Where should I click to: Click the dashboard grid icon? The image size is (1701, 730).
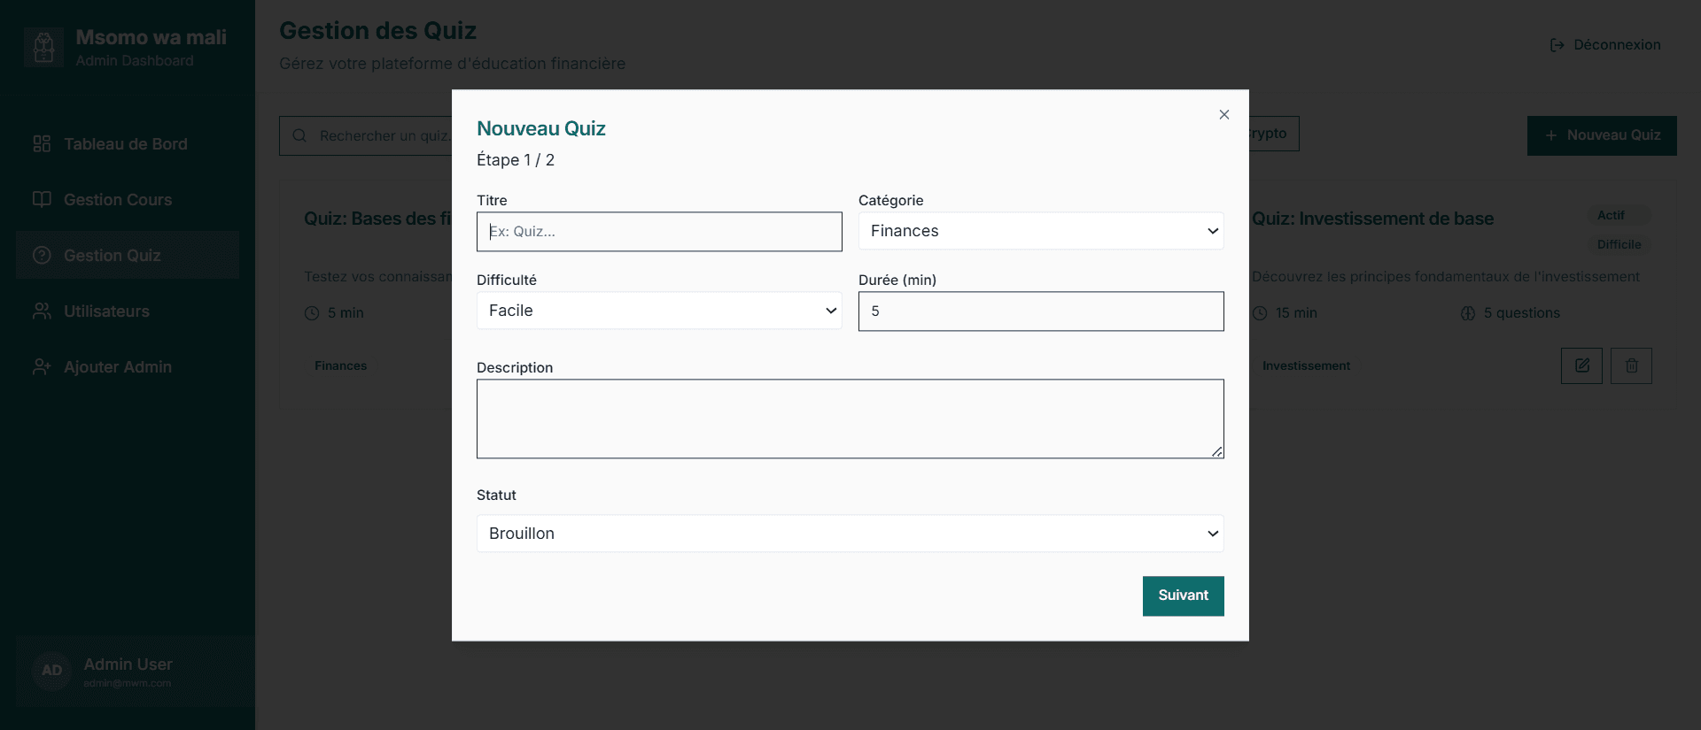(42, 144)
